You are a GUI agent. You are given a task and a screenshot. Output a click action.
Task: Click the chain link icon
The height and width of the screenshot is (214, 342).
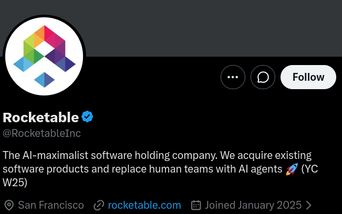[x=99, y=205]
